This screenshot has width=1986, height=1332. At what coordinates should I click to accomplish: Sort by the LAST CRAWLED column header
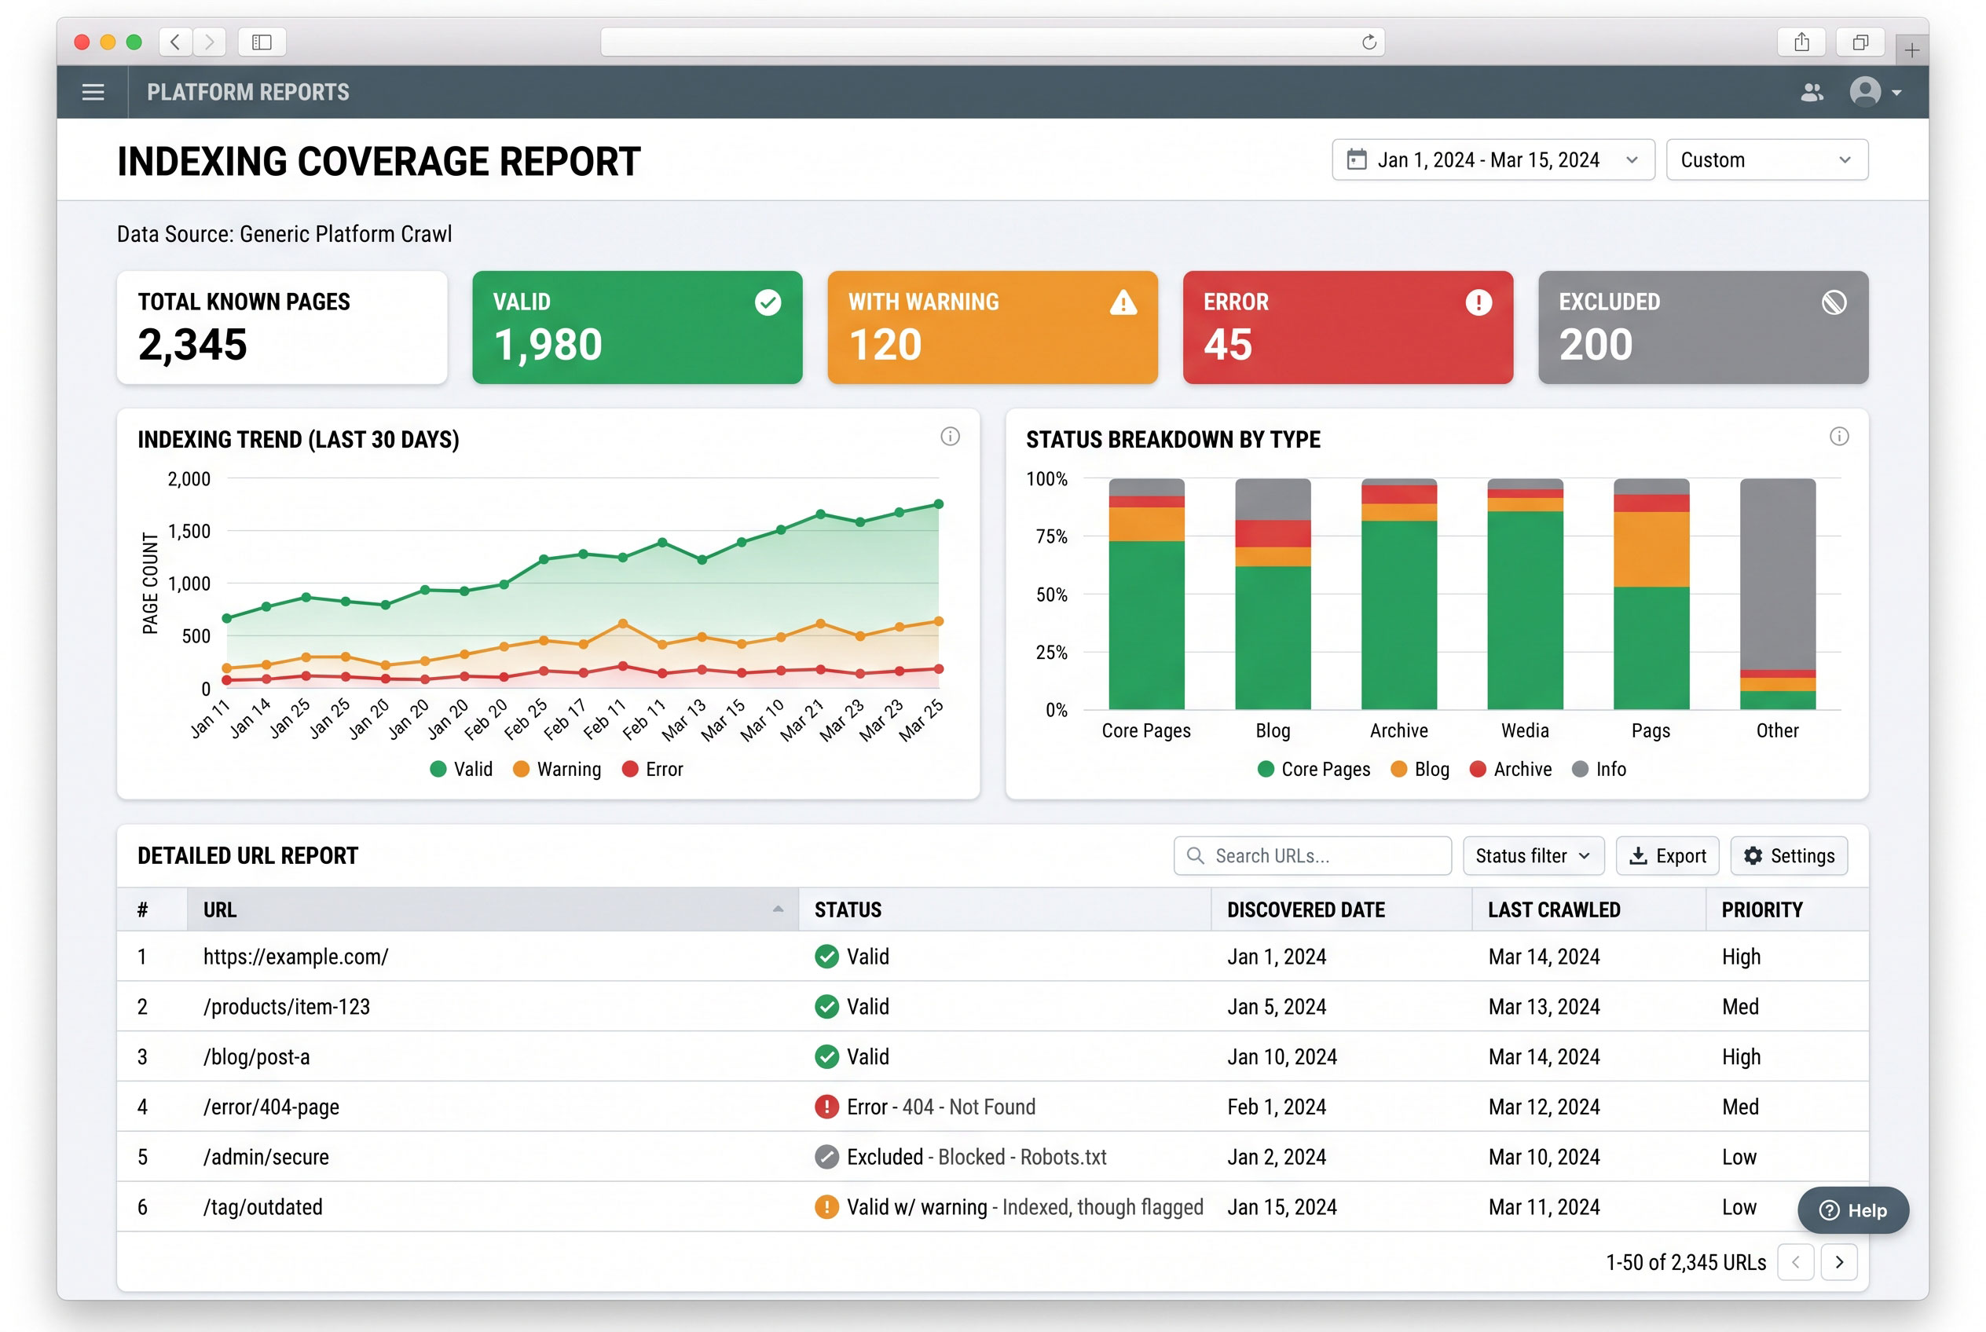1588,909
